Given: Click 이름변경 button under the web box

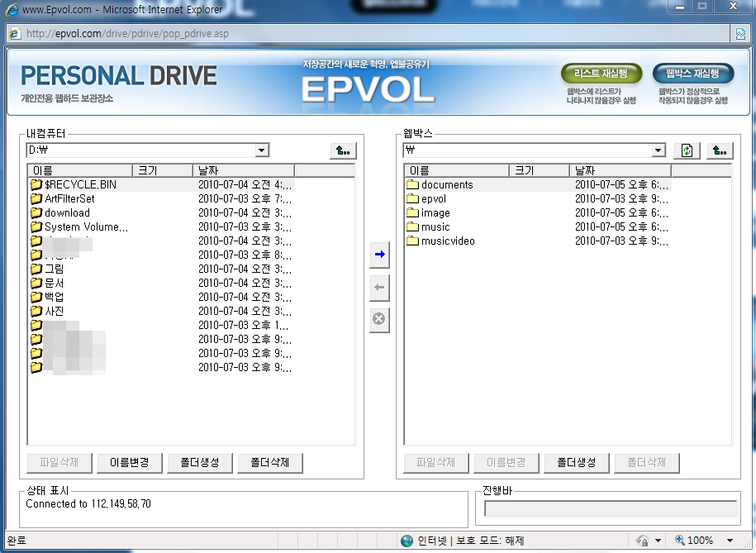Looking at the screenshot, I should (506, 463).
